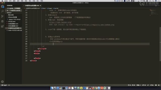Open the 选择 (Selection) menu

[x=18, y=1]
